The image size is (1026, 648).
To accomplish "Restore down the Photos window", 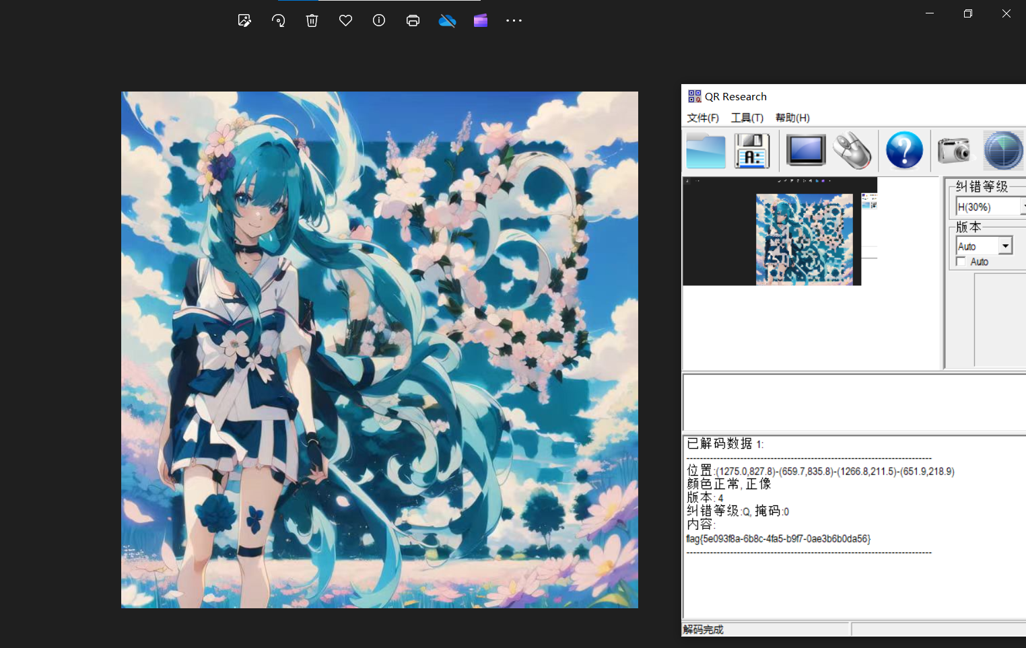I will click(x=968, y=13).
